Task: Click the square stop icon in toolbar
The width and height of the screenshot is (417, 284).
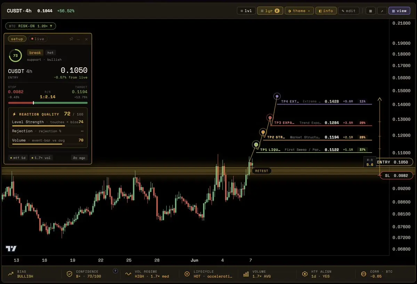Action: [370, 11]
